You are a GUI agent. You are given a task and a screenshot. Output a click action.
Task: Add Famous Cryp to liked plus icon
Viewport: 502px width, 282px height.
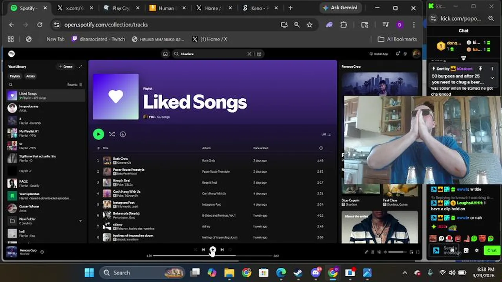click(x=42, y=252)
